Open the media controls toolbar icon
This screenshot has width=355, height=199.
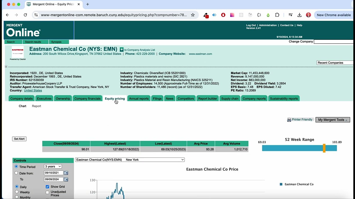coord(290,15)
